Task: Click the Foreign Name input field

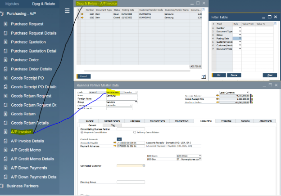Action: [x=122, y=98]
